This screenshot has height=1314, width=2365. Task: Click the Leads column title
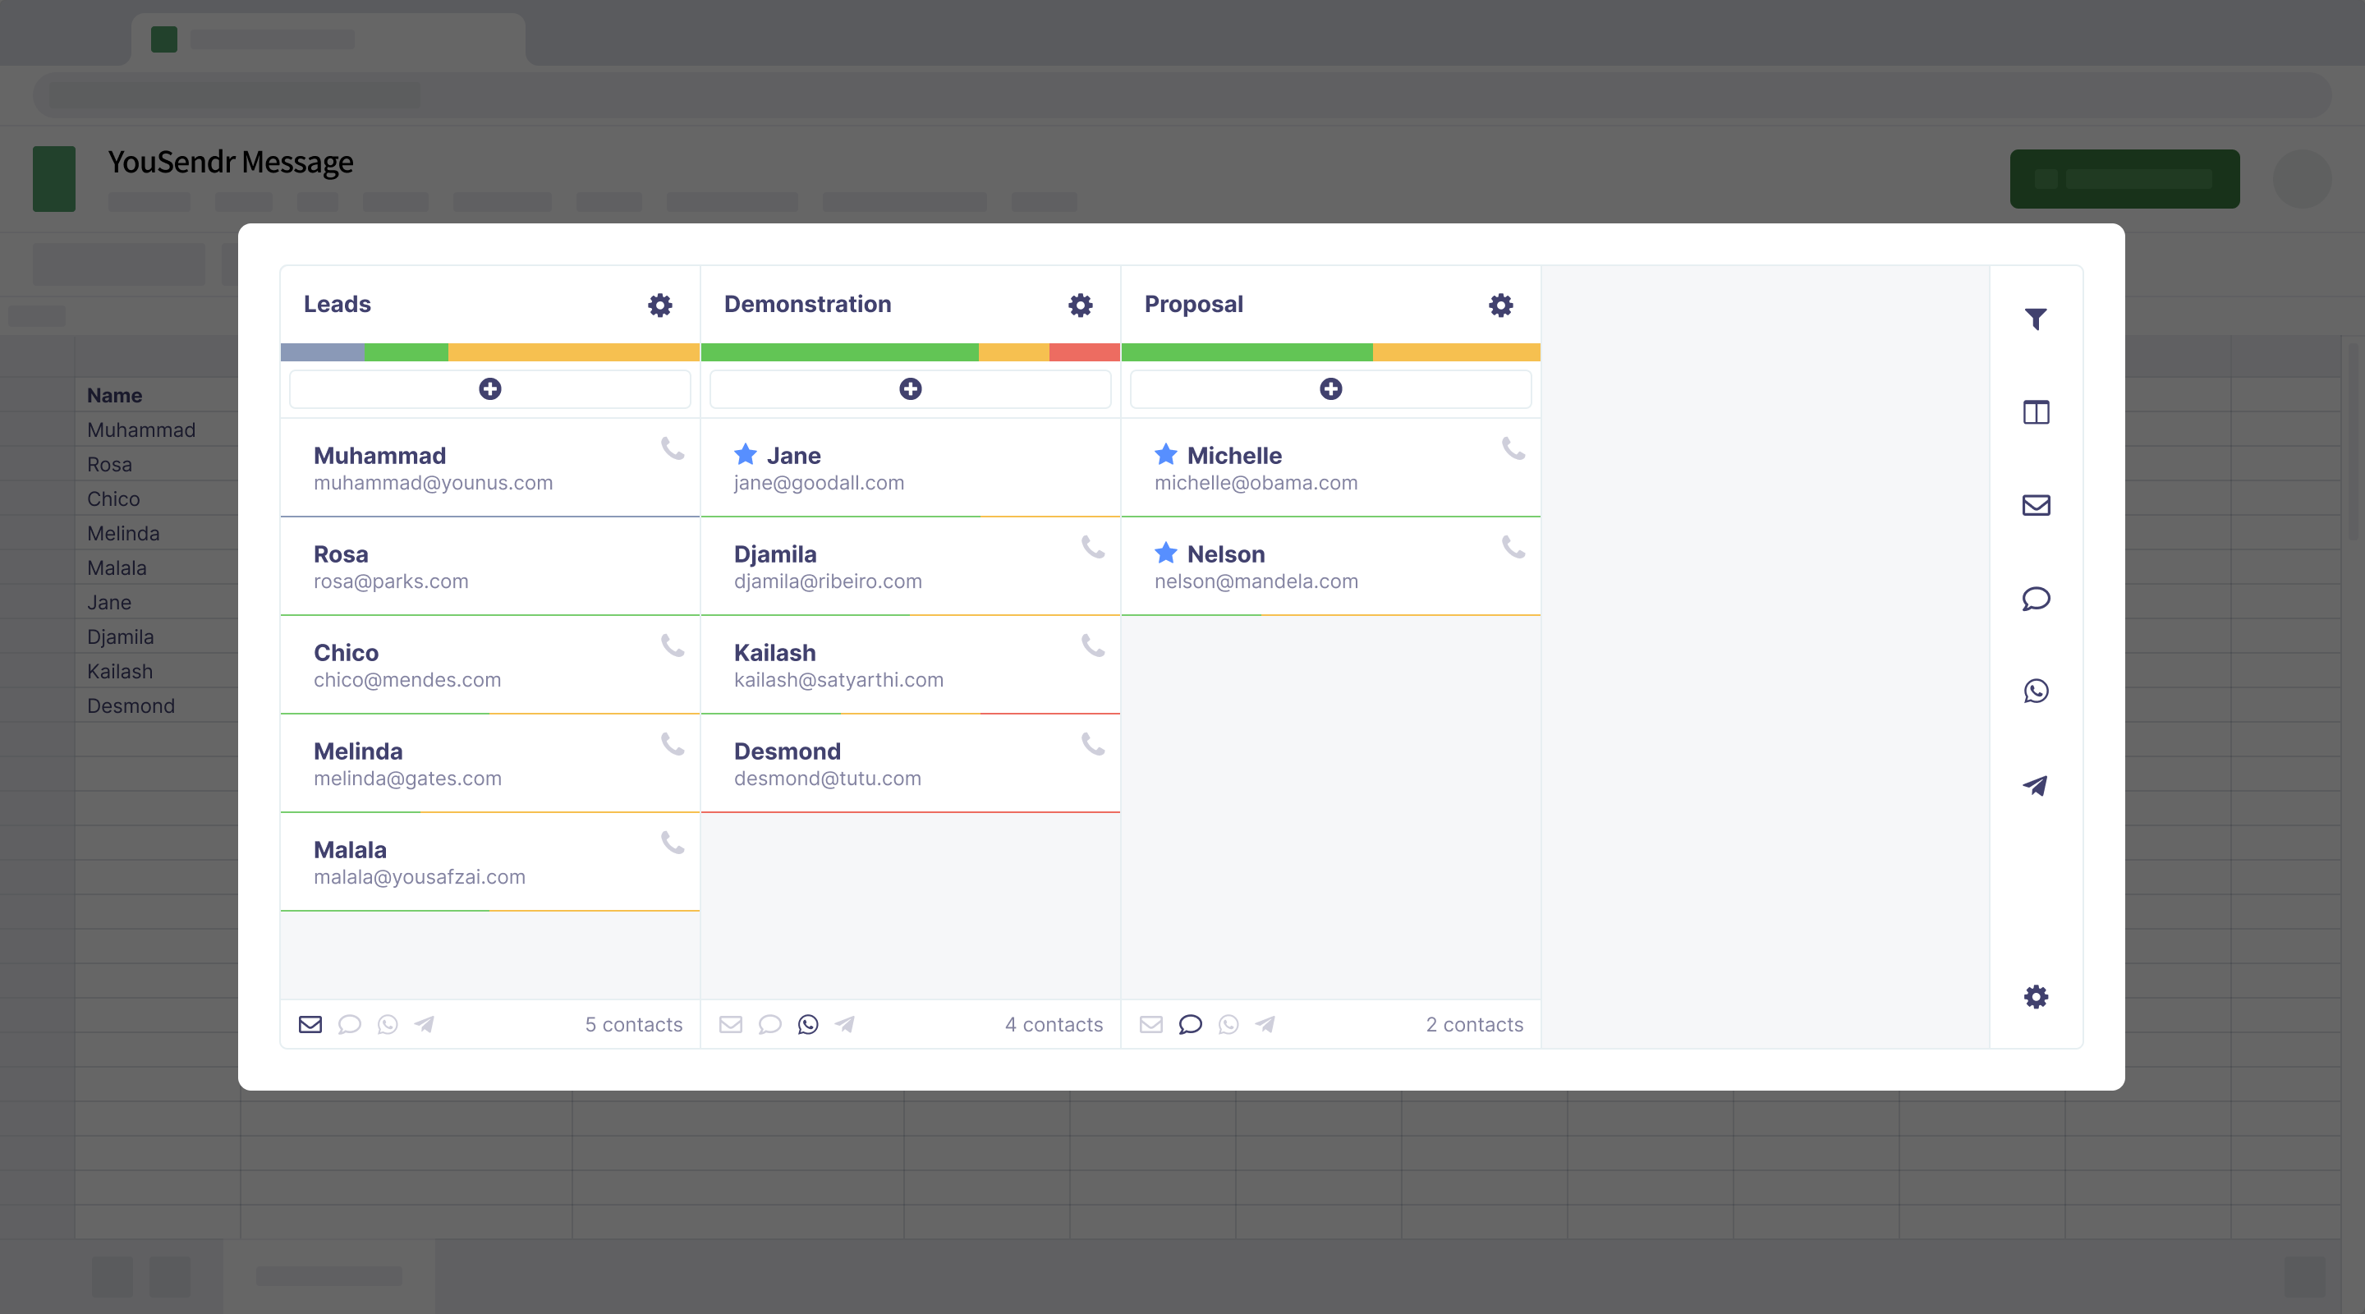tap(337, 304)
